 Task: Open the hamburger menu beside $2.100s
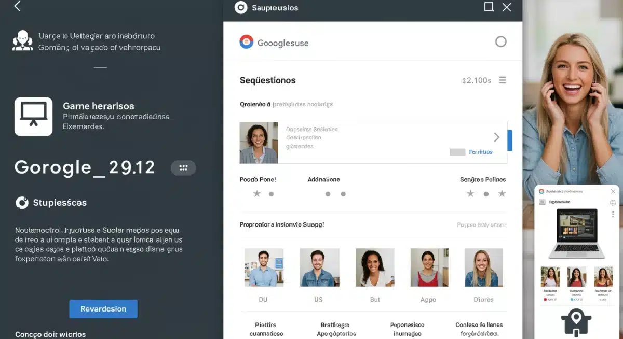tap(502, 80)
